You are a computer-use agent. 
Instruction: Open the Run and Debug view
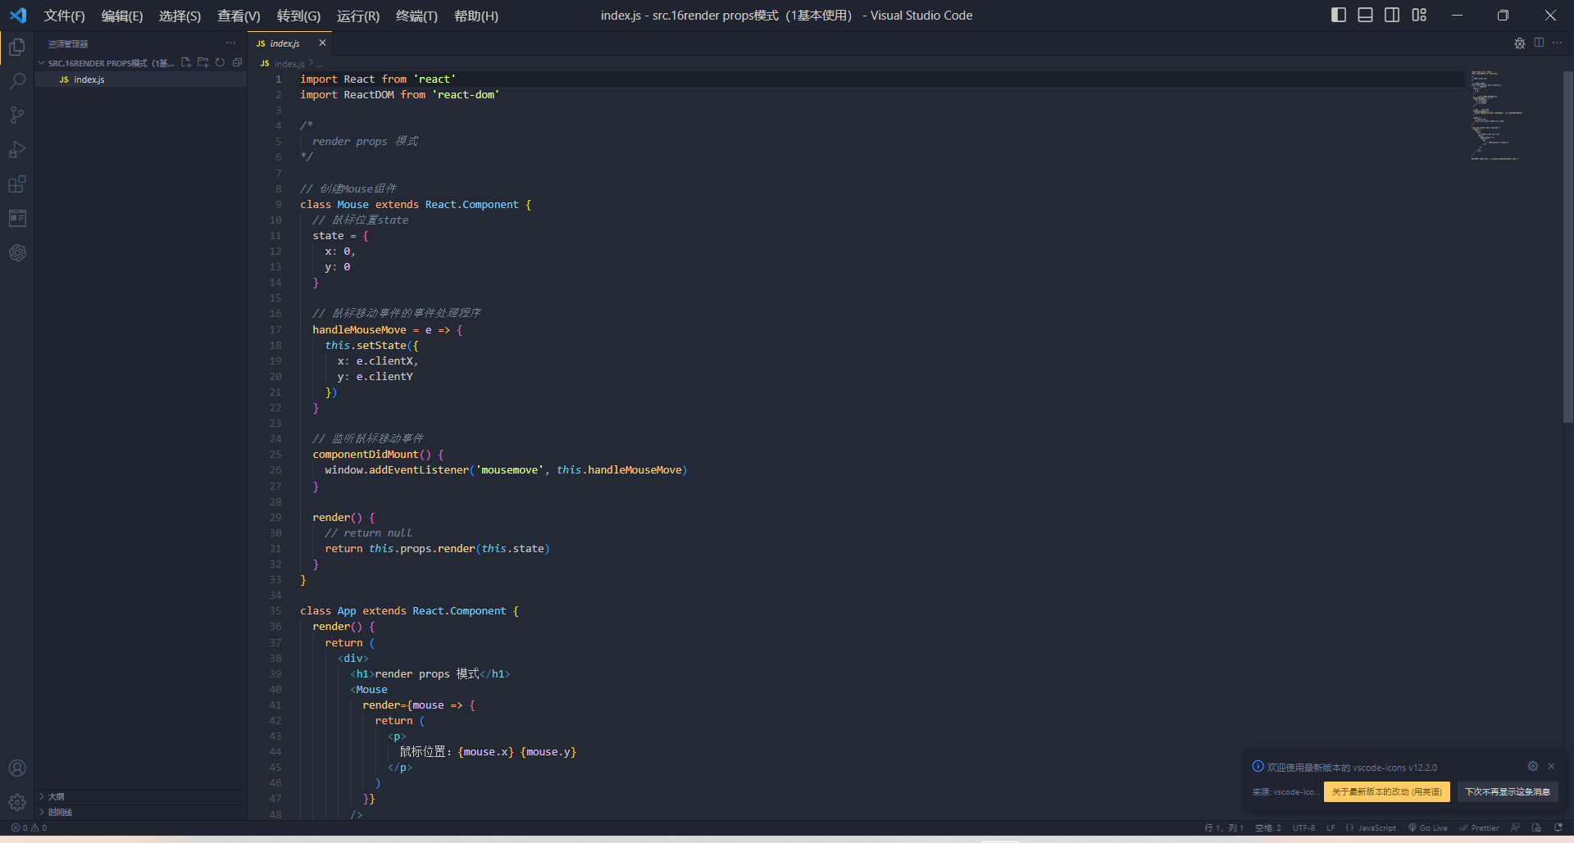click(17, 150)
